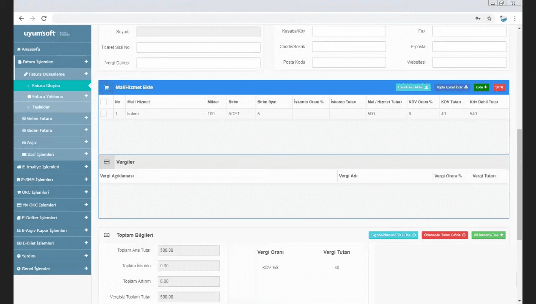Click the uyumsoft logo
Image resolution: width=536 pixels, height=304 pixels.
tap(47, 33)
